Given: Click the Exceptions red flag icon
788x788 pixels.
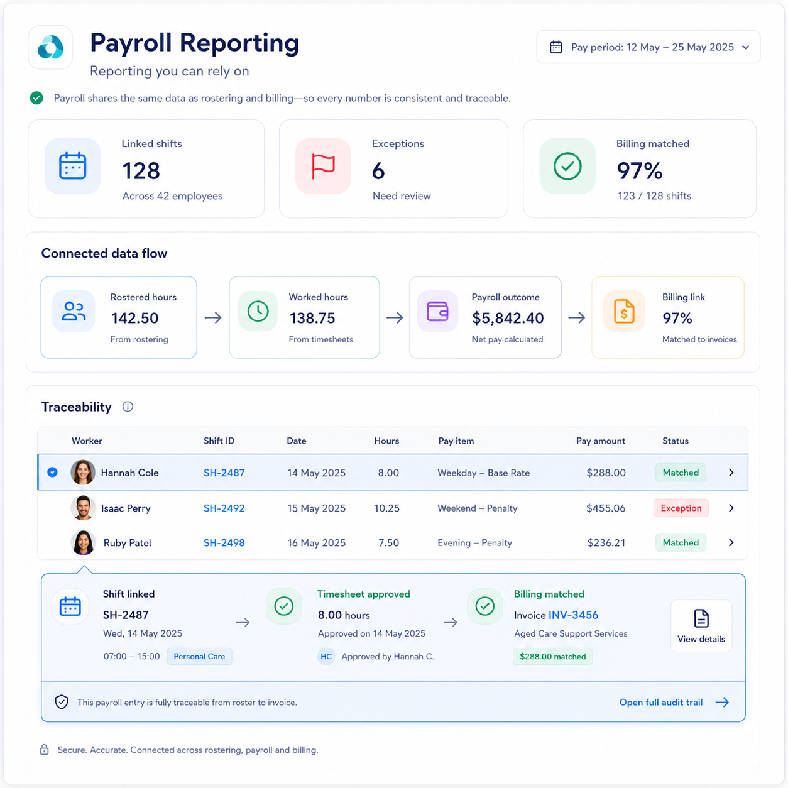Looking at the screenshot, I should 323,166.
